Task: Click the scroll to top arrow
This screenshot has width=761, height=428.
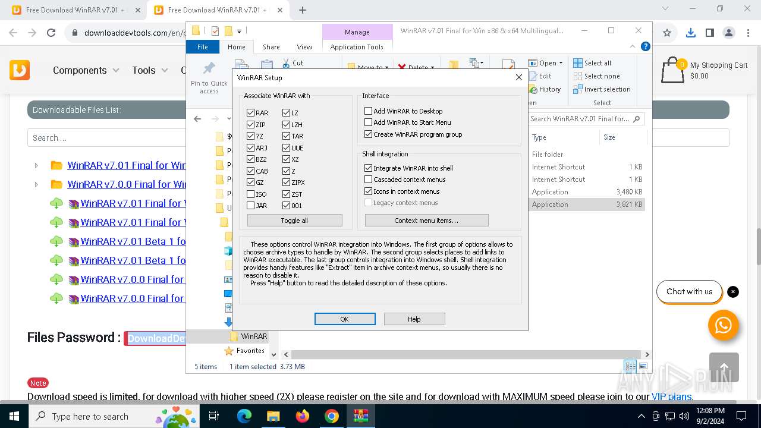Action: pyautogui.click(x=724, y=367)
